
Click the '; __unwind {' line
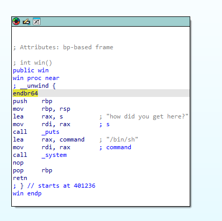(x=34, y=86)
